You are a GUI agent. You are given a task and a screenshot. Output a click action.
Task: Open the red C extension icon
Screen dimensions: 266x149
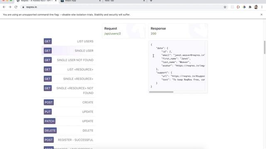coord(238,7)
